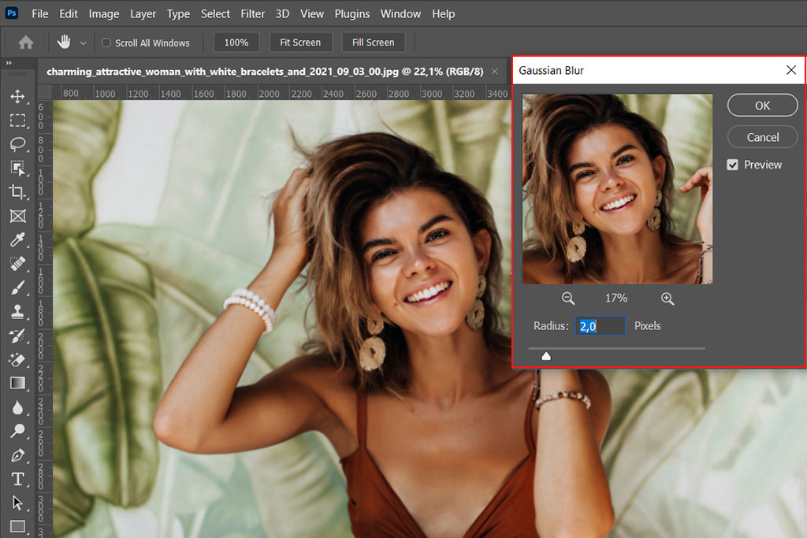The image size is (807, 538).
Task: Select the Blur tool
Action: click(x=17, y=407)
